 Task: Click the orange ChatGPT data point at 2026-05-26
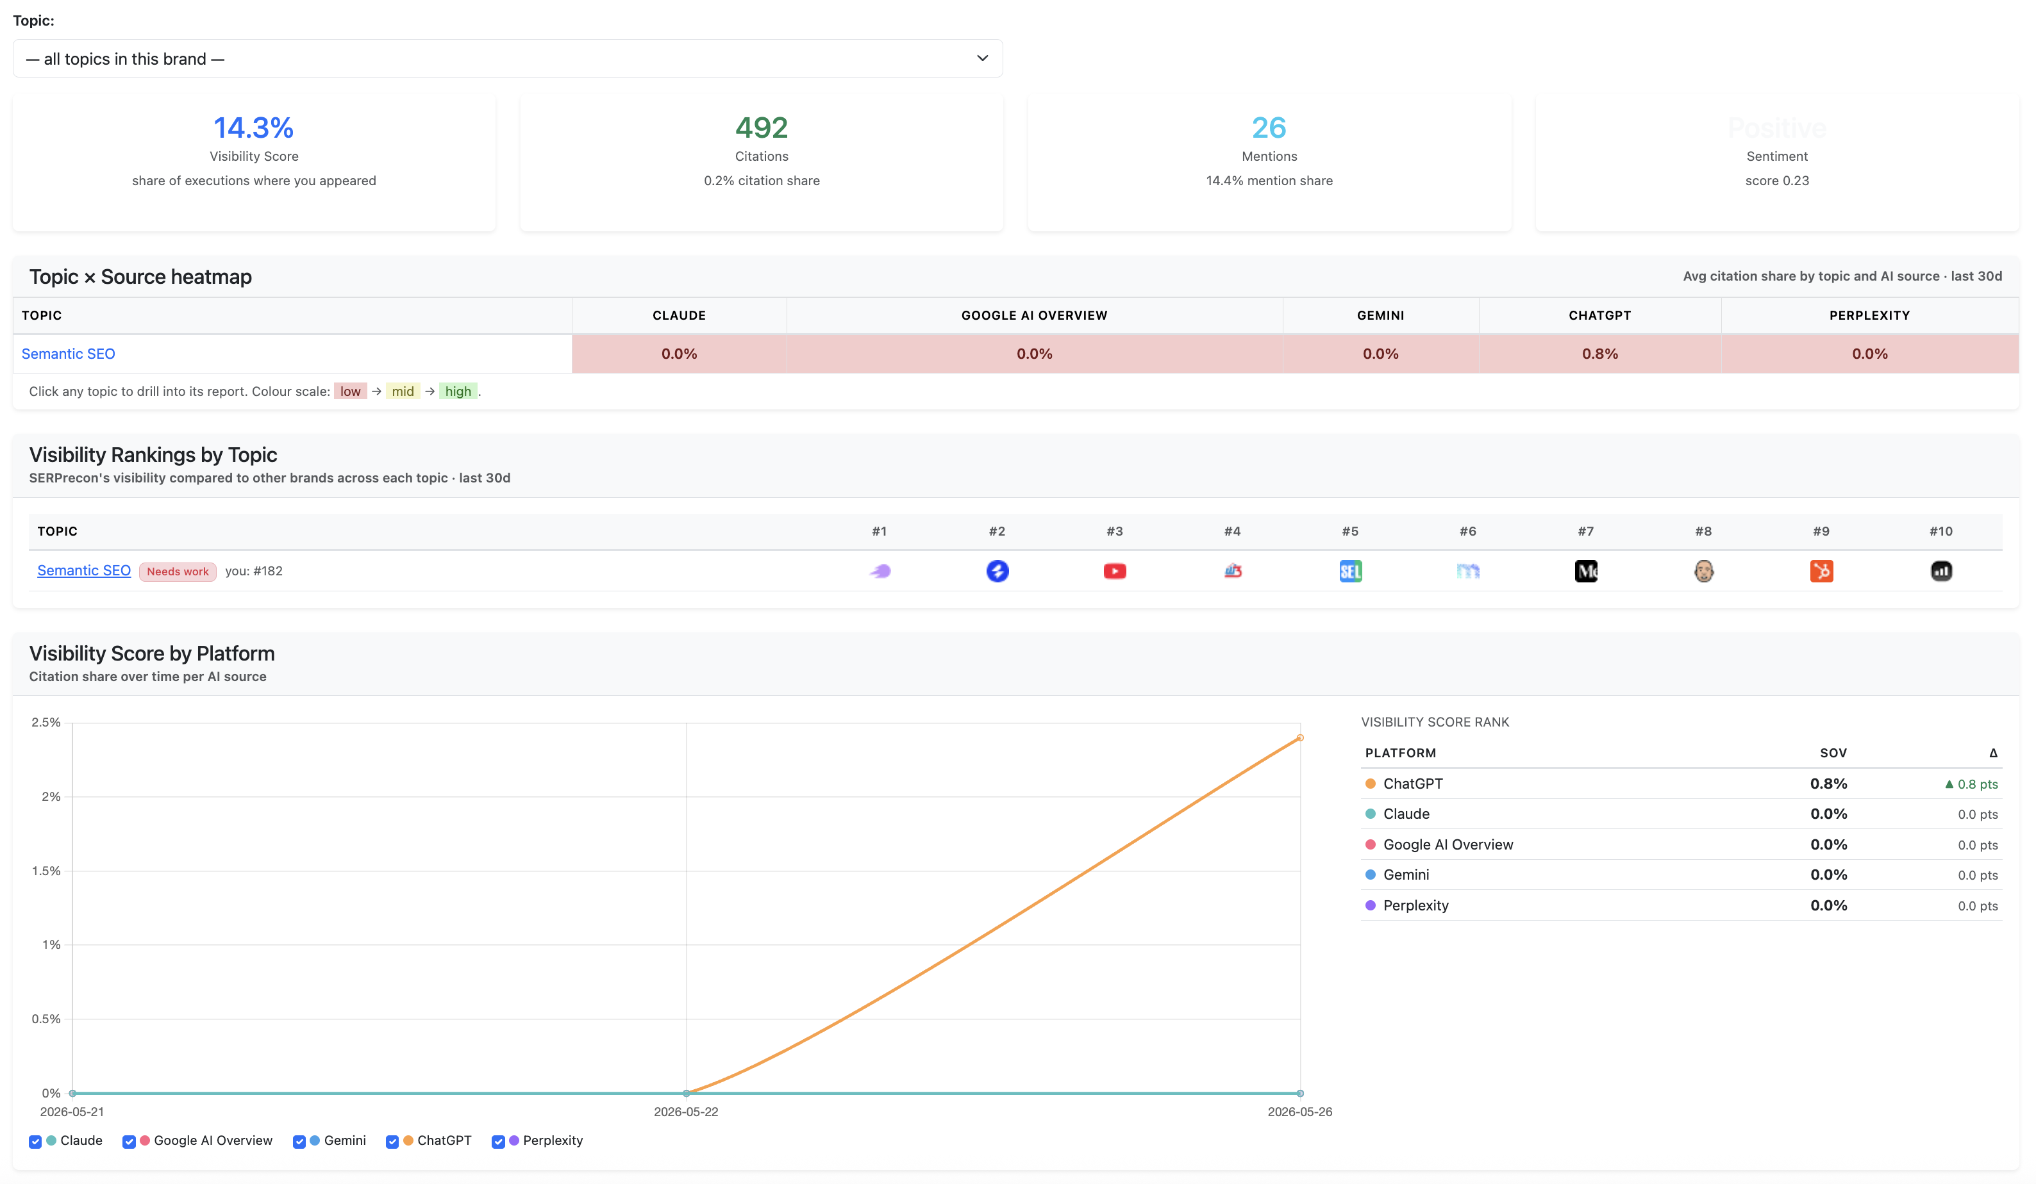(x=1300, y=737)
